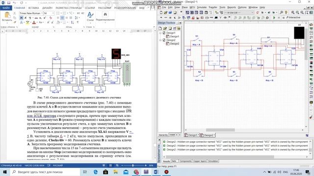Viewport: 314px width, 176px height.
Task: Click the hex display component U1 in the schematic
Action: pos(299,33)
